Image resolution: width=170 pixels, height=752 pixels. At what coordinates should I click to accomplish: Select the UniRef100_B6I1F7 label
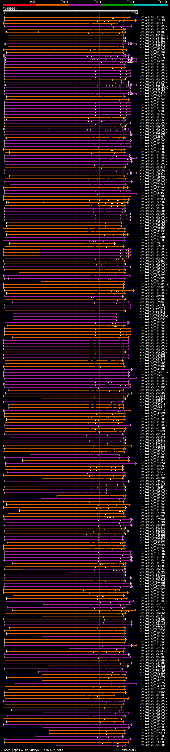tap(152, 739)
